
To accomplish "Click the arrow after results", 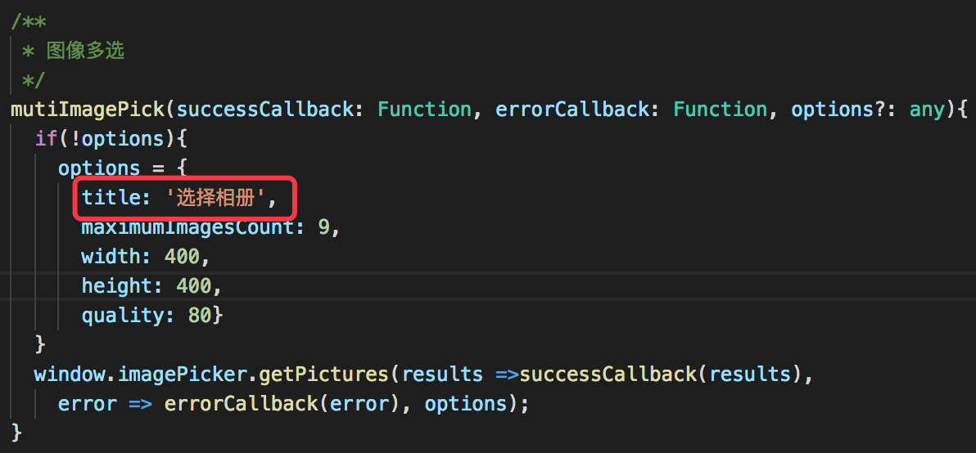I will pyautogui.click(x=508, y=375).
